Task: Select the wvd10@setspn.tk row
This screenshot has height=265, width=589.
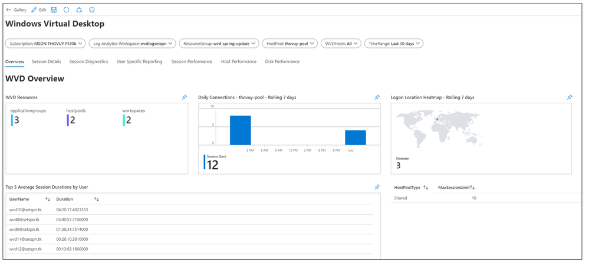Action: click(x=190, y=210)
